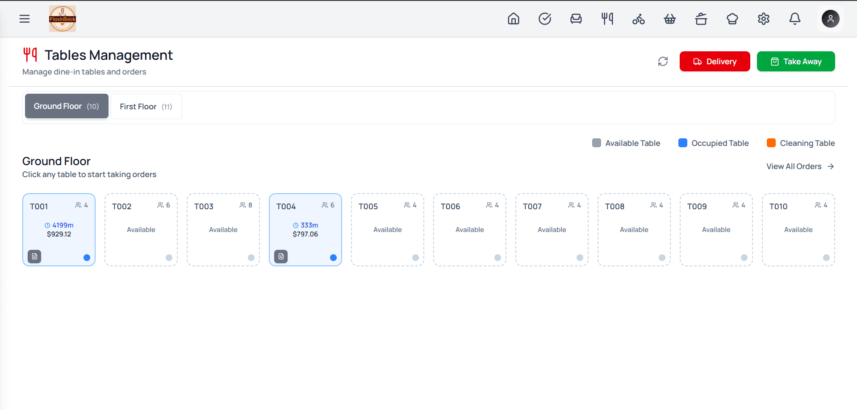The width and height of the screenshot is (857, 410).
Task: Open the user profile avatar
Action: [x=831, y=19]
